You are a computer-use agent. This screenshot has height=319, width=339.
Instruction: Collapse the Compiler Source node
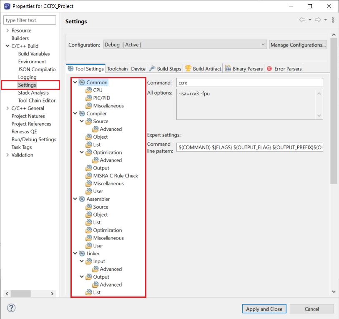click(82, 121)
